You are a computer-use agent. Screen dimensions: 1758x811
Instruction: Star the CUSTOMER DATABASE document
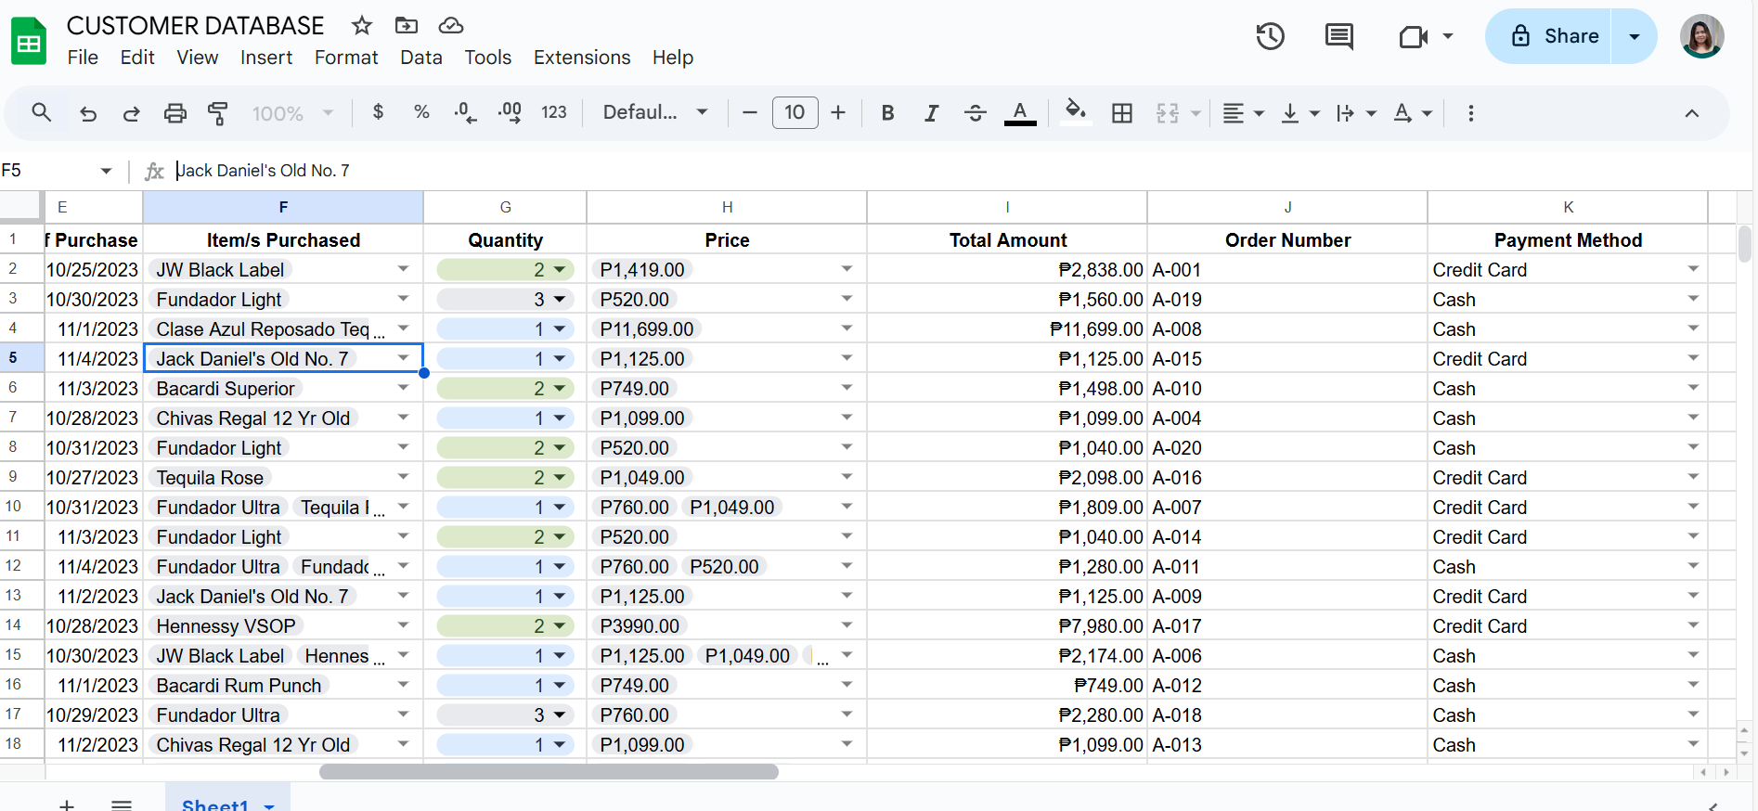click(362, 25)
